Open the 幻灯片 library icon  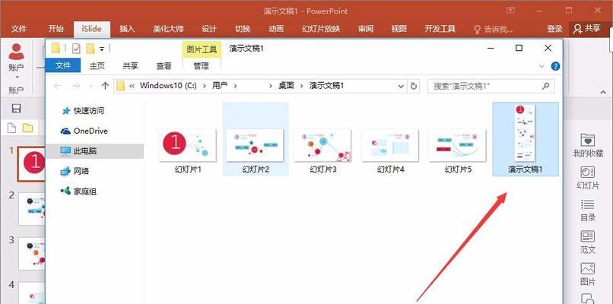point(588,178)
